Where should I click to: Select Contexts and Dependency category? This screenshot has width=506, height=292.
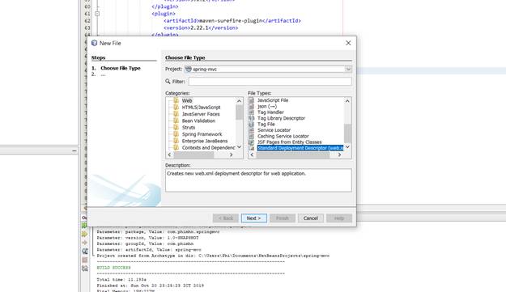pos(208,147)
